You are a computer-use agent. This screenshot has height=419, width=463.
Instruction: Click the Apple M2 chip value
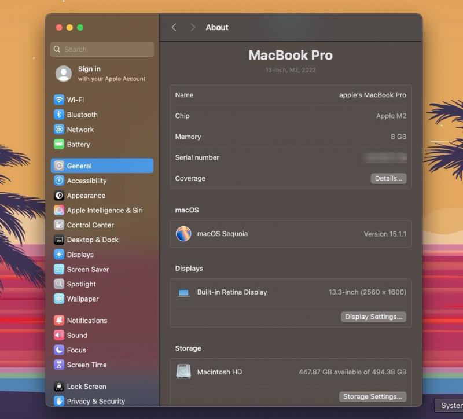391,116
